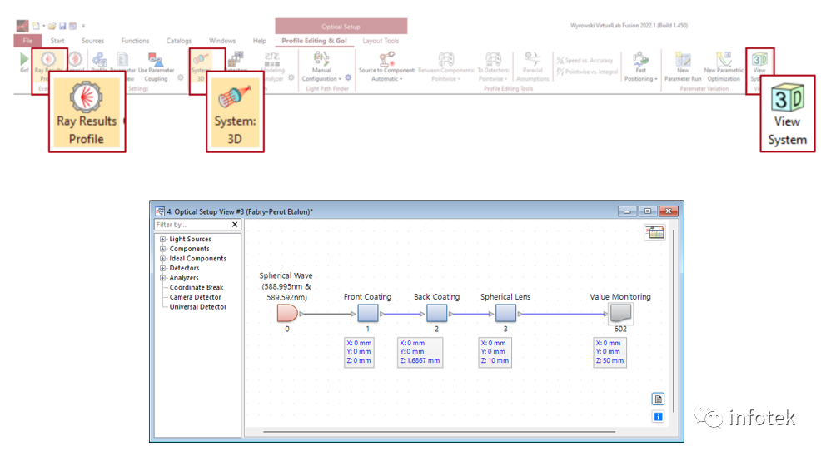Click the save quick-access icon
Image resolution: width=821 pixels, height=451 pixels.
[62, 26]
